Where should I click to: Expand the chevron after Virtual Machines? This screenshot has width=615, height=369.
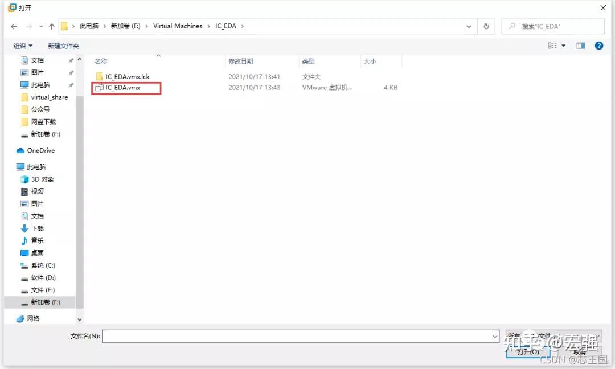(x=208, y=26)
